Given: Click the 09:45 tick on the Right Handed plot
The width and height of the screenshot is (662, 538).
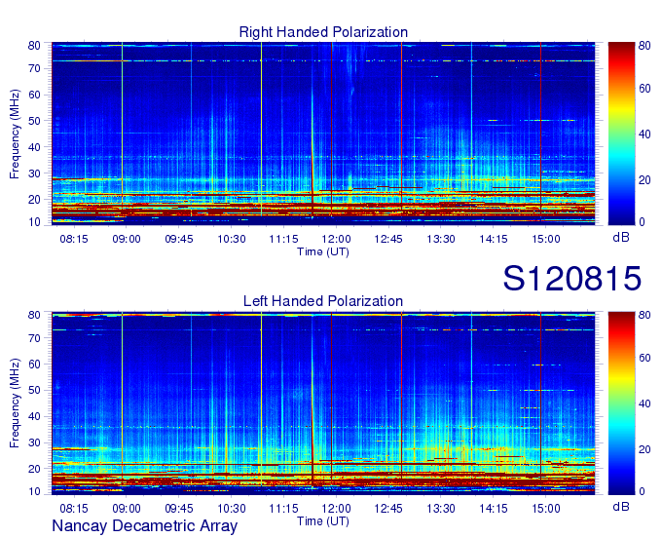Looking at the screenshot, I should click(x=179, y=239).
